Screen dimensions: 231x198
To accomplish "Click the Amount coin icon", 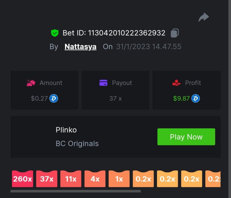I will [x=31, y=83].
